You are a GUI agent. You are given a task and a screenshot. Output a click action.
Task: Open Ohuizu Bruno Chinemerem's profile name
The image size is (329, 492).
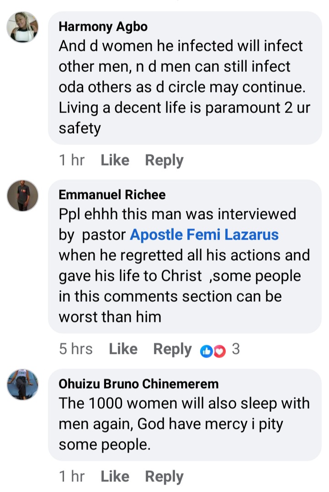[x=138, y=384]
